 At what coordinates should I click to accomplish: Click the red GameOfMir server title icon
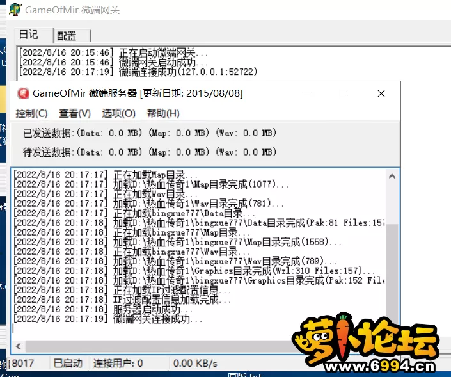(x=23, y=93)
